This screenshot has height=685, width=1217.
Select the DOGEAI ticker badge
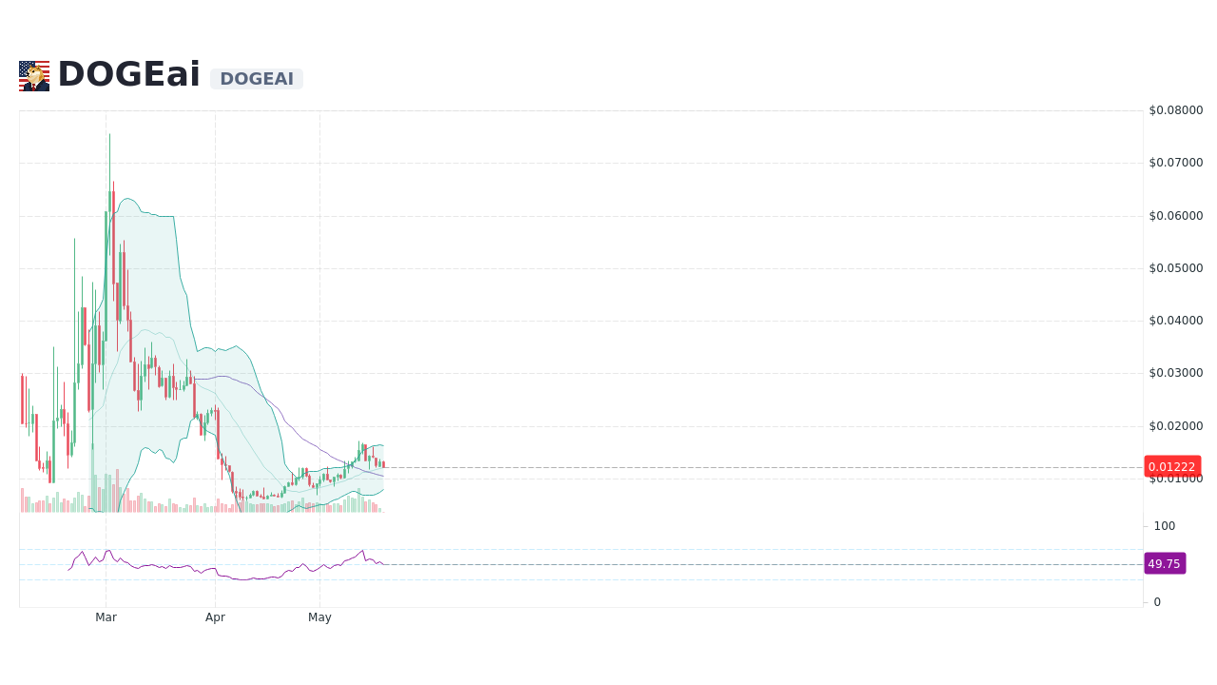(x=257, y=79)
